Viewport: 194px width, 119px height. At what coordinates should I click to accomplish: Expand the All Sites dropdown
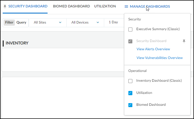[x=48, y=22]
